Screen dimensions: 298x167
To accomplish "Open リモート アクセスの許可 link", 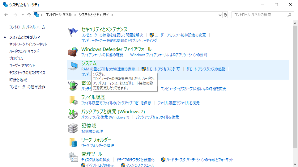I will [x=163, y=69].
